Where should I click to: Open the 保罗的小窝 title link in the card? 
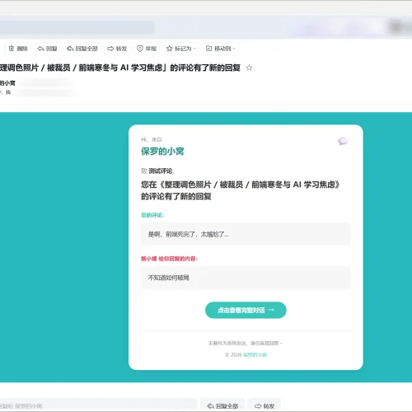click(x=162, y=152)
